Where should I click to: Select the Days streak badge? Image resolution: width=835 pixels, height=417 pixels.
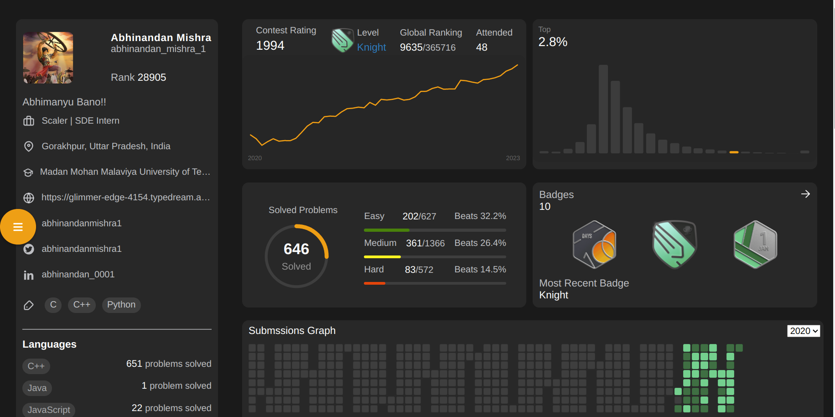pyautogui.click(x=594, y=245)
